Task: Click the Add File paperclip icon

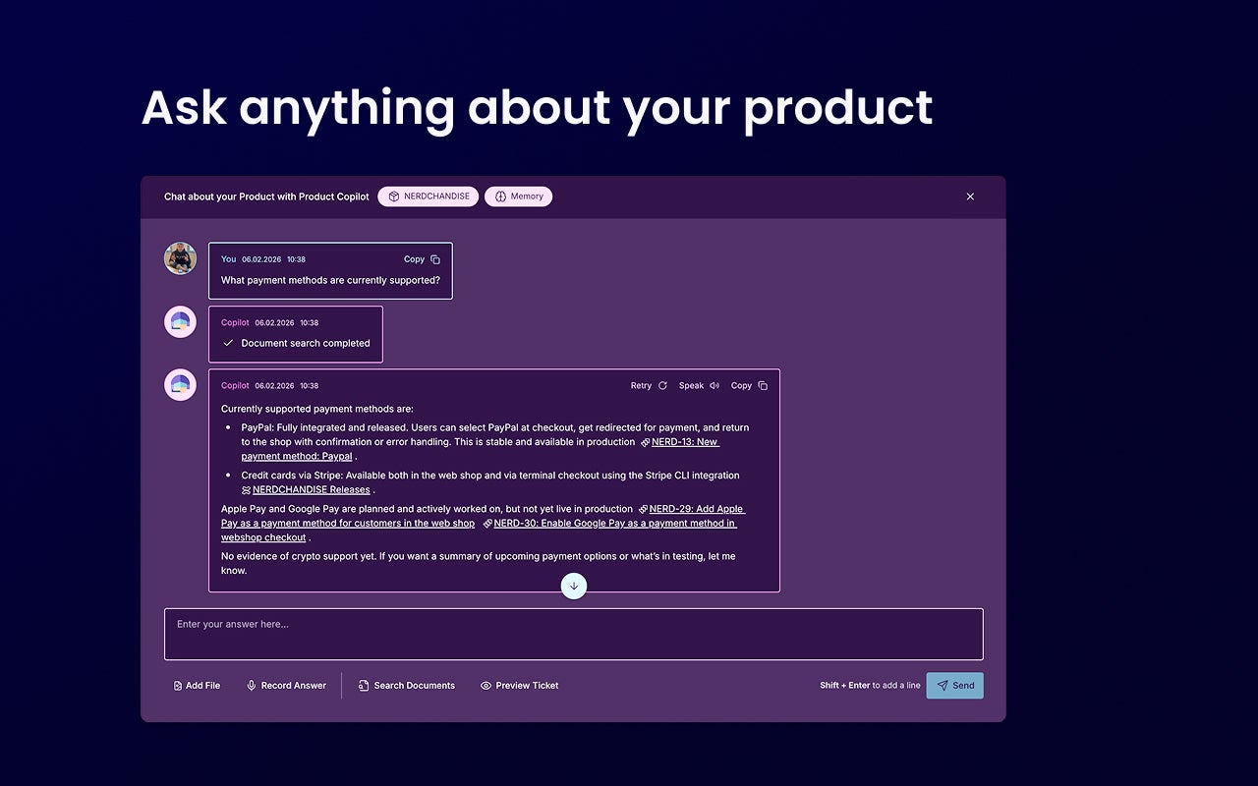Action: (177, 685)
